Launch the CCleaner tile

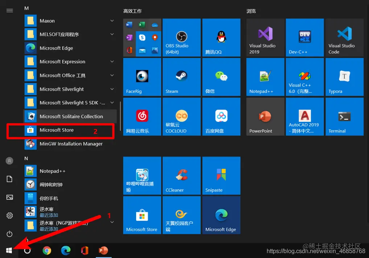181,175
